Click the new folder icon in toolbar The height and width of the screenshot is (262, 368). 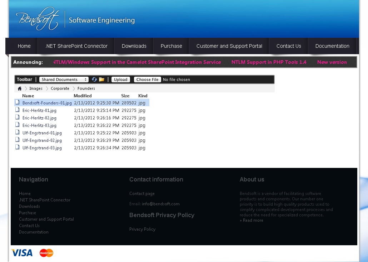pos(101,79)
